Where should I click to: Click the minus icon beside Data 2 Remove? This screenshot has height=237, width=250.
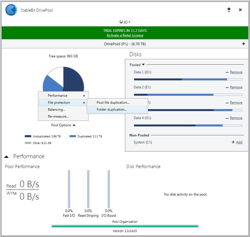coord(227,87)
